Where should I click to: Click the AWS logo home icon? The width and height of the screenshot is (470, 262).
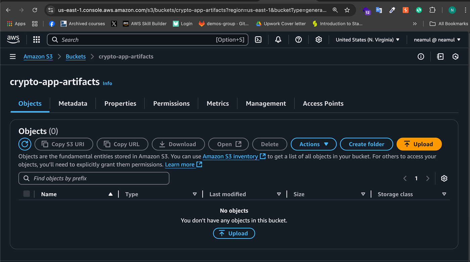[x=13, y=40]
